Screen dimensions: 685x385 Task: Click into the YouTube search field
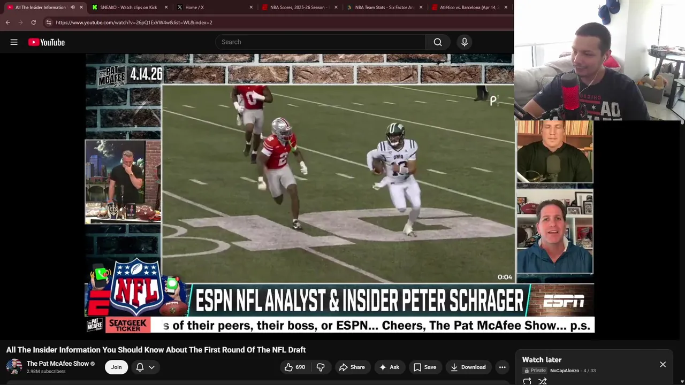(x=320, y=42)
